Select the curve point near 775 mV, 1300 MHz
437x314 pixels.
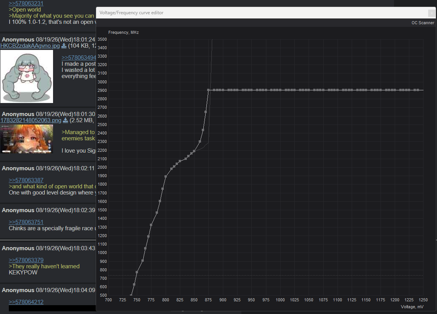[151, 224]
